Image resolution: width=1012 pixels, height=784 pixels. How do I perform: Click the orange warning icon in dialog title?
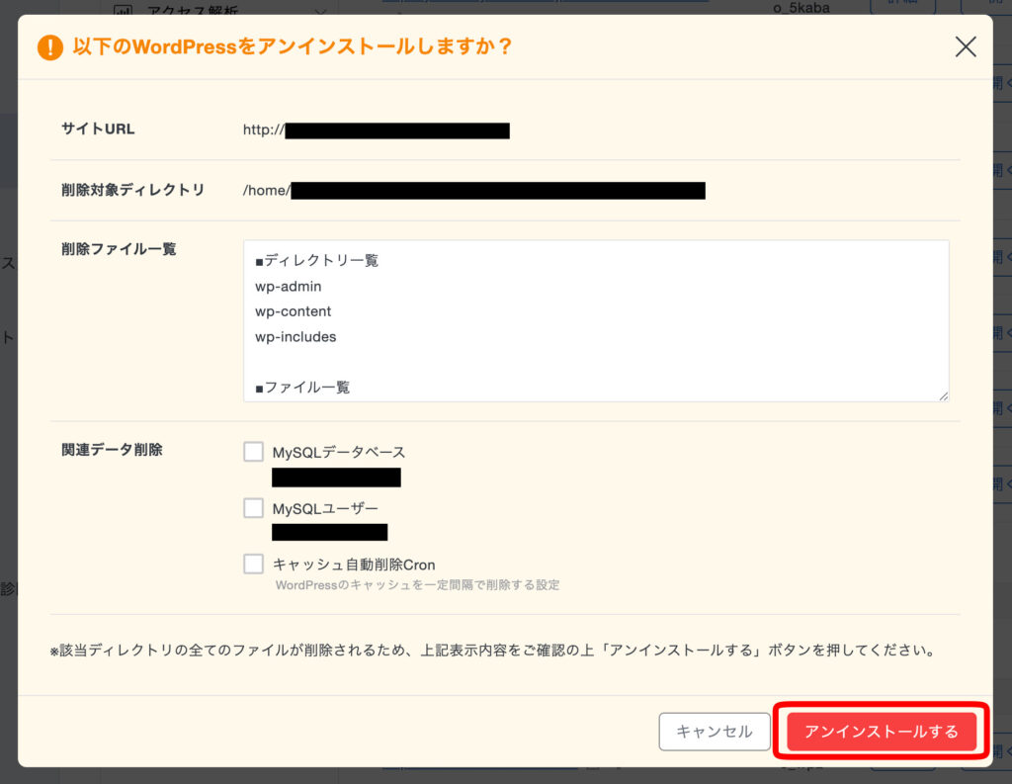tap(50, 47)
